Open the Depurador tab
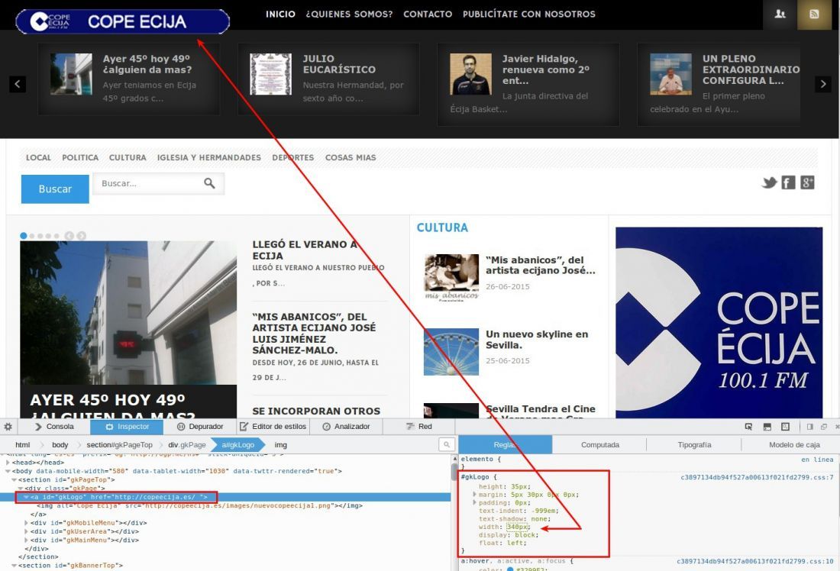840x571 pixels. point(200,427)
